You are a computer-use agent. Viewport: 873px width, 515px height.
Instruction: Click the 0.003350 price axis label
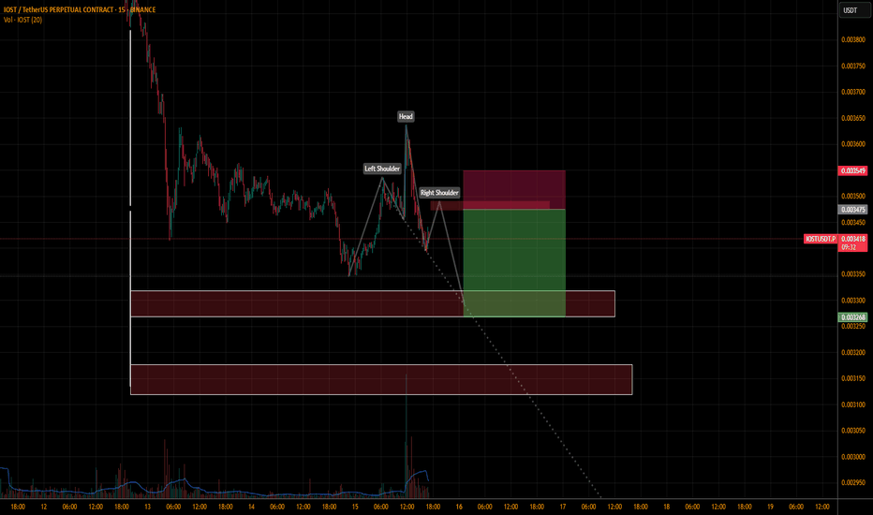853,274
